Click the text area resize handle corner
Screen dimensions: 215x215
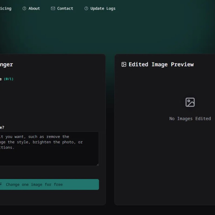click(x=98, y=165)
